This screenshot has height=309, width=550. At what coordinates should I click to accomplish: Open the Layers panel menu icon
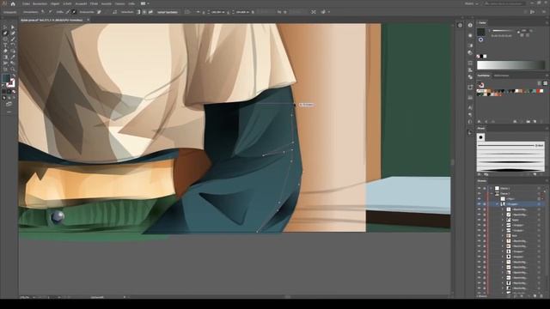click(547, 181)
